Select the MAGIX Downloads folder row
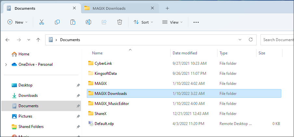294x137 pixels. (x=184, y=93)
